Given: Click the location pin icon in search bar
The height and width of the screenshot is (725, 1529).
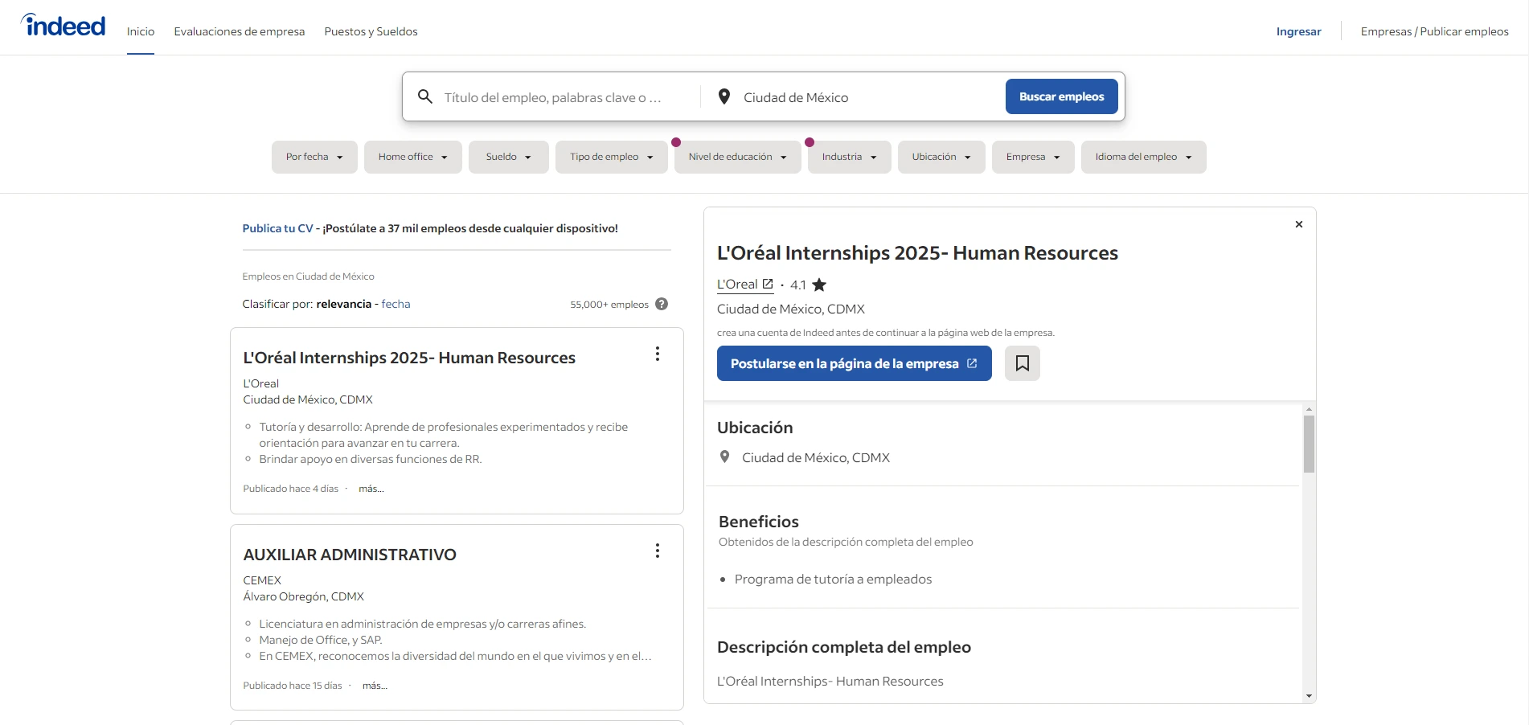Looking at the screenshot, I should 724,96.
